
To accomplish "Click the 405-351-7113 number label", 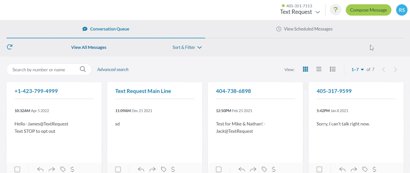I will point(299,6).
